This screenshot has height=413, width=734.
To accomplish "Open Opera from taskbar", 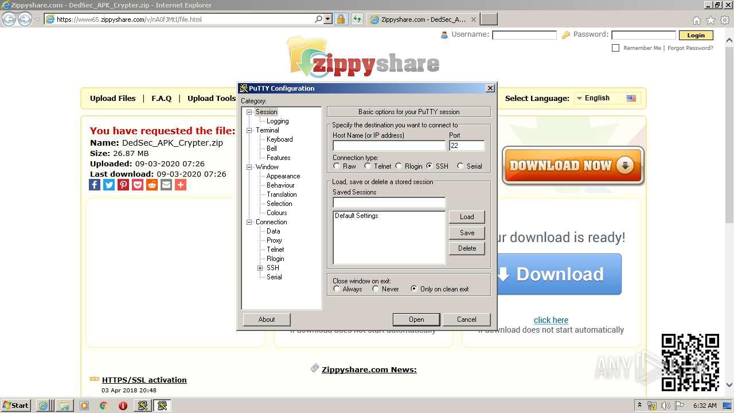I will pos(123,405).
